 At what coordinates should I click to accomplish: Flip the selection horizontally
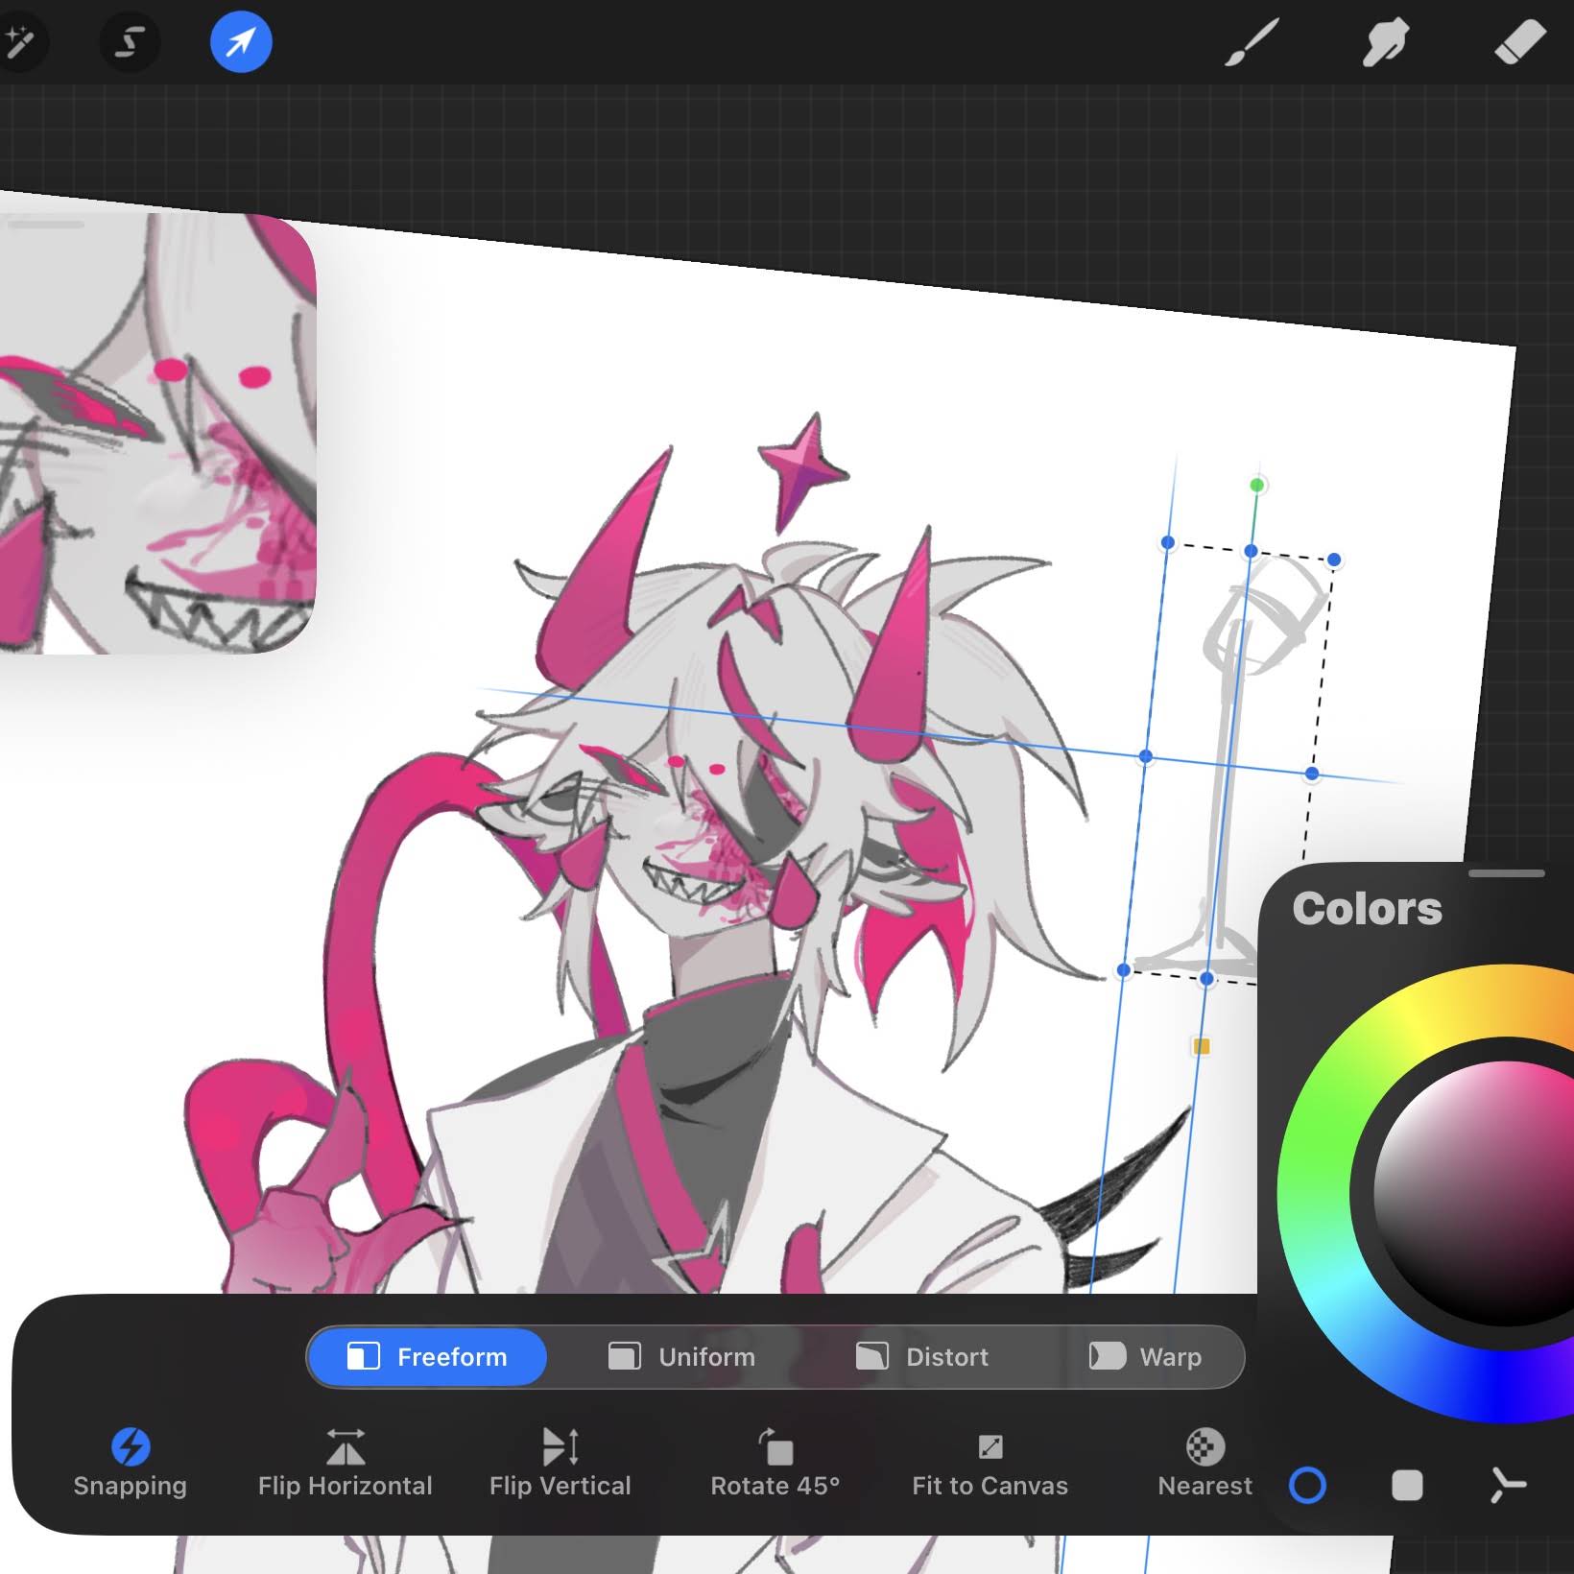click(x=345, y=1463)
